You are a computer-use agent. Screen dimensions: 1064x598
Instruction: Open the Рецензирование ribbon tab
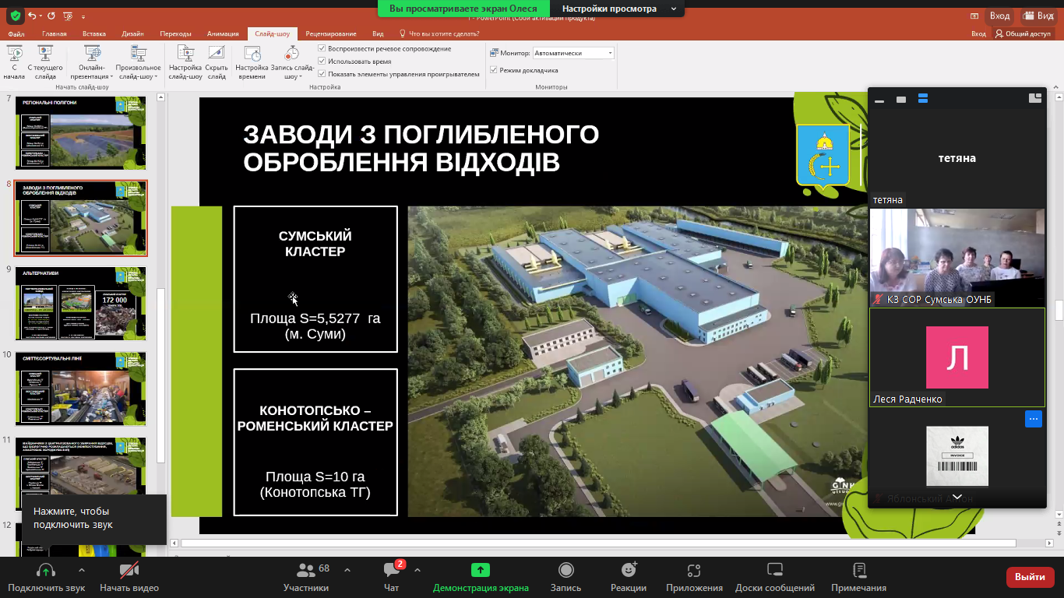331,33
